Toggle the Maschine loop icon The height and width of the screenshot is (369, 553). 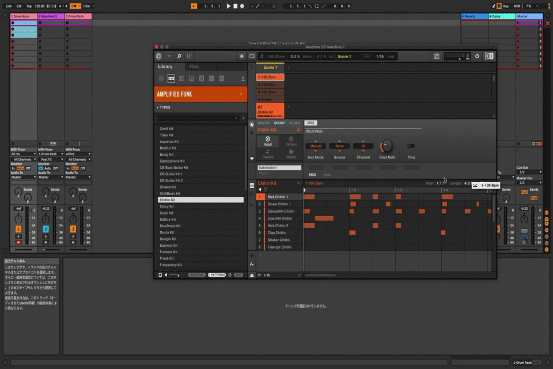pyautogui.click(x=252, y=57)
